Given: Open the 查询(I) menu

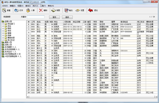Looking at the screenshot, I should (28, 6).
